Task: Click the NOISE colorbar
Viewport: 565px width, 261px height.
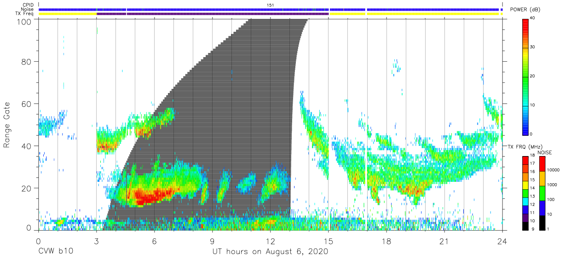Action: (543, 193)
